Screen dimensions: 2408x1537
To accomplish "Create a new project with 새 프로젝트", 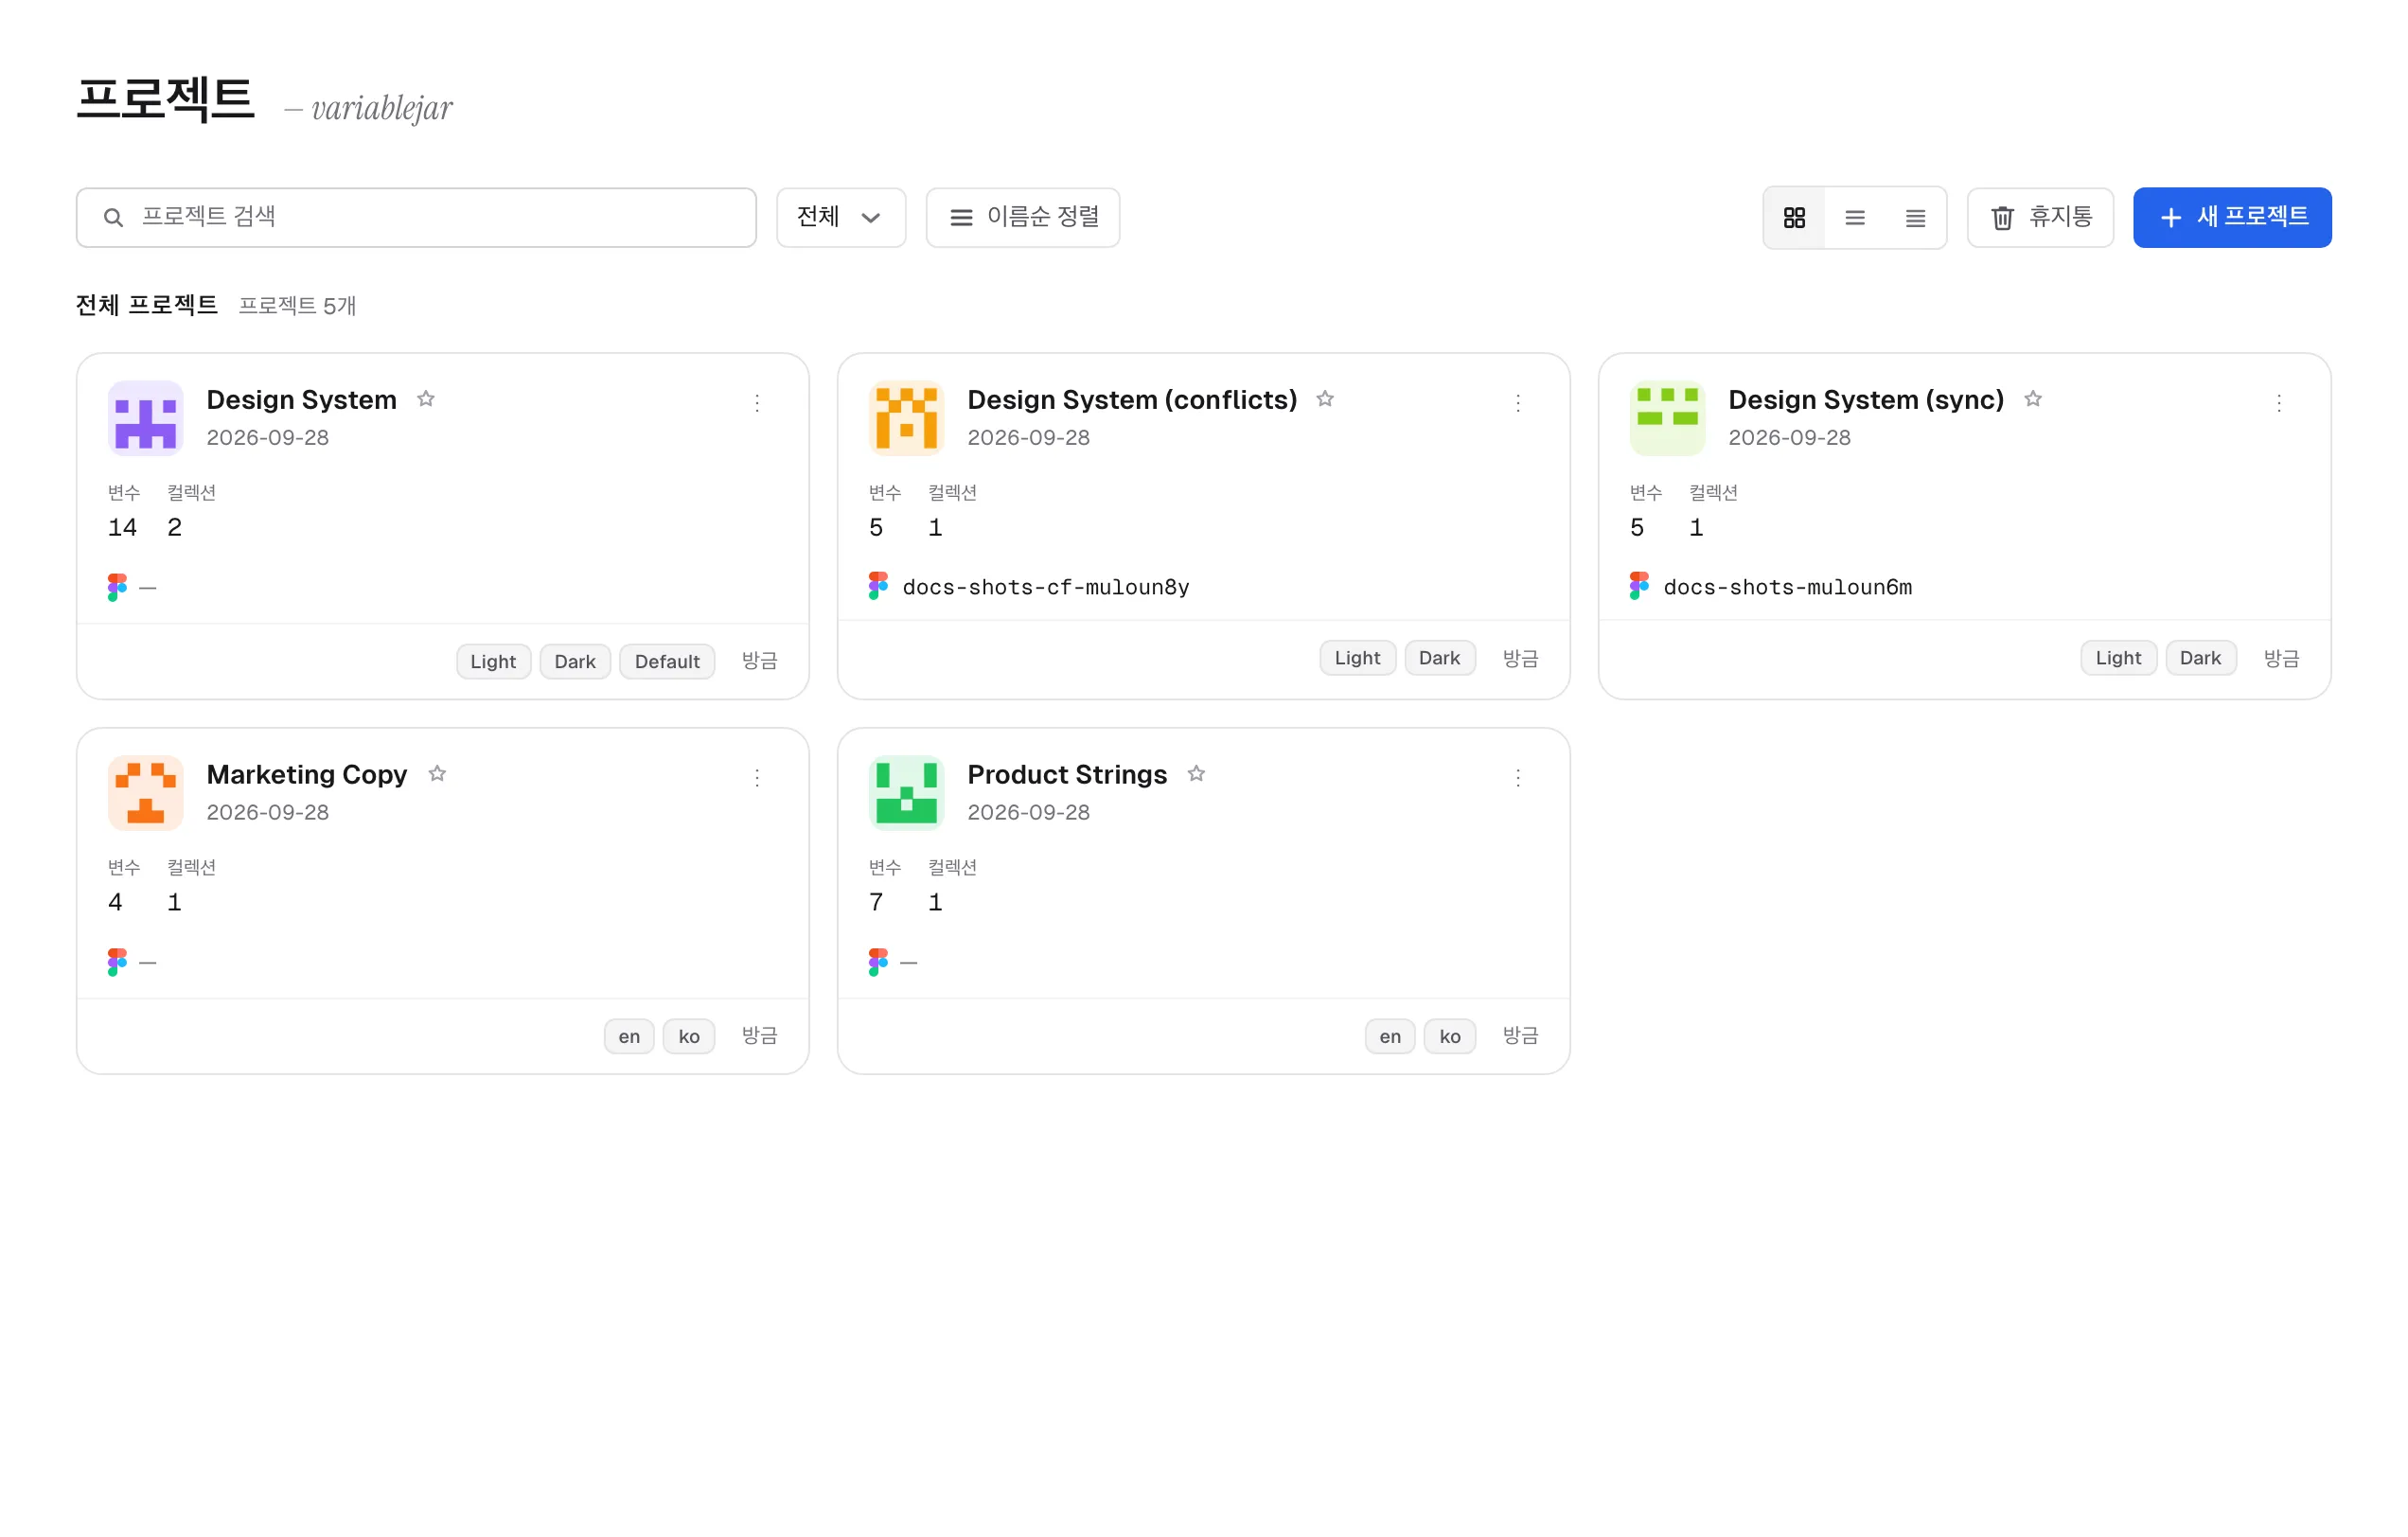I will (x=2232, y=217).
